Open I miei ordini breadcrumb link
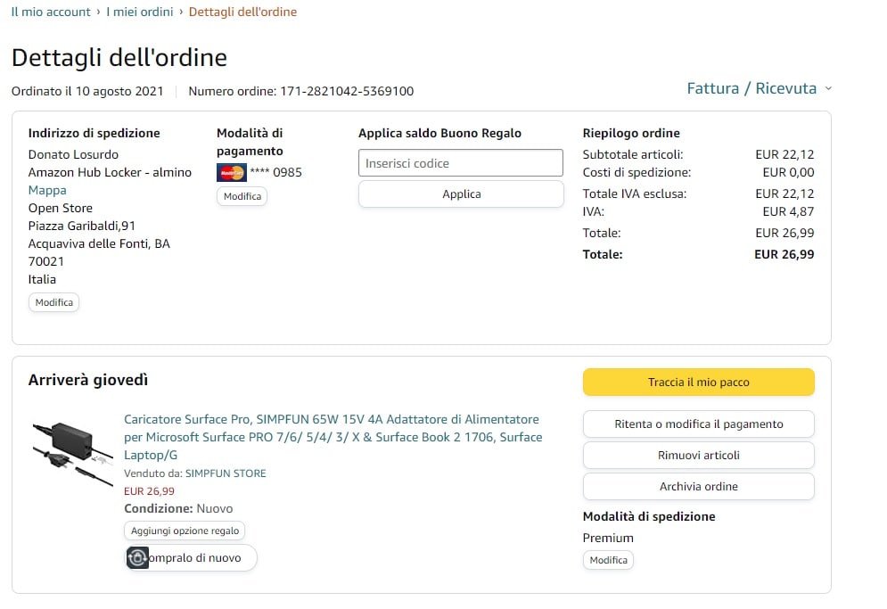 (x=139, y=12)
